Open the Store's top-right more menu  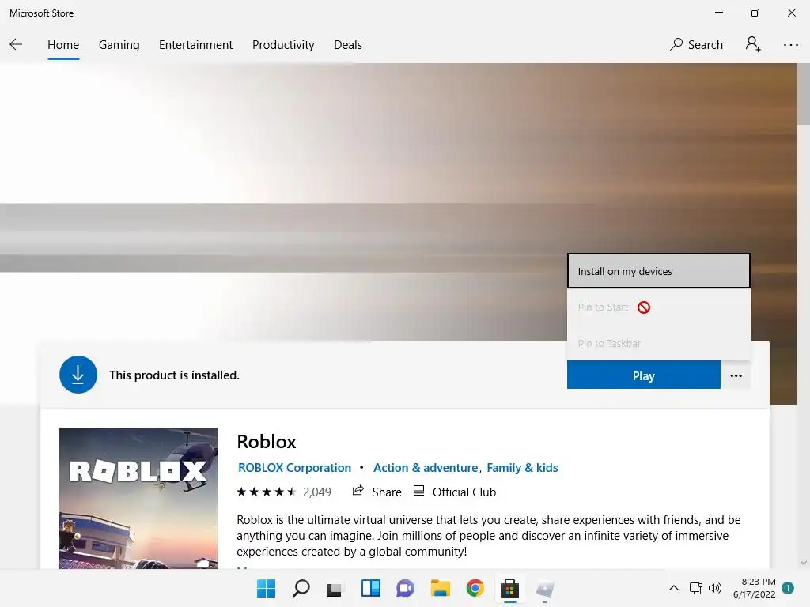[x=790, y=45]
